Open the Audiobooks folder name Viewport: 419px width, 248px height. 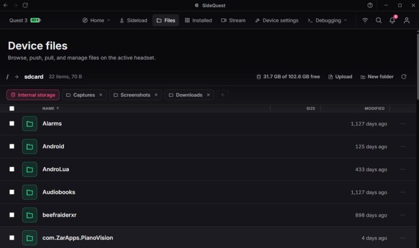(59, 192)
